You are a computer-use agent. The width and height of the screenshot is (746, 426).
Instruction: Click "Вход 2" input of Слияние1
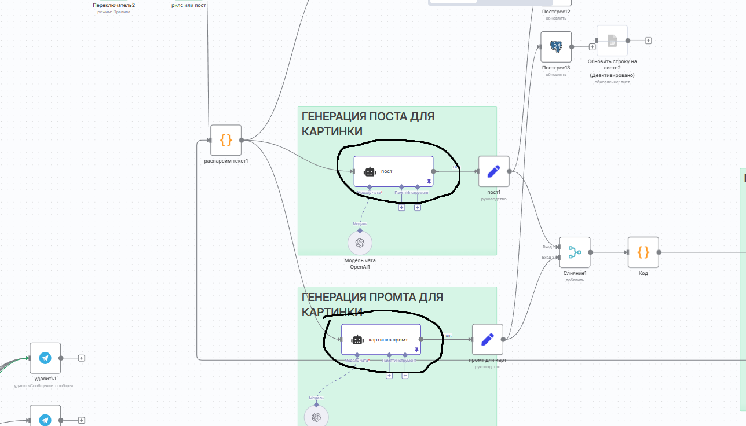point(558,258)
